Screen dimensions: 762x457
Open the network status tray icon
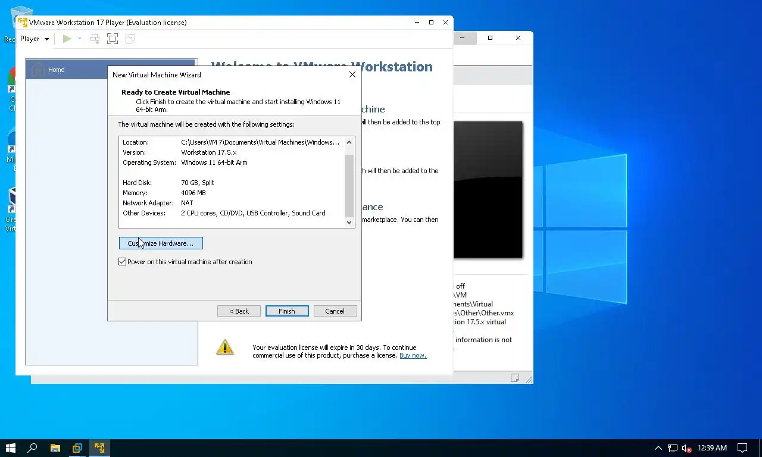(x=673, y=448)
